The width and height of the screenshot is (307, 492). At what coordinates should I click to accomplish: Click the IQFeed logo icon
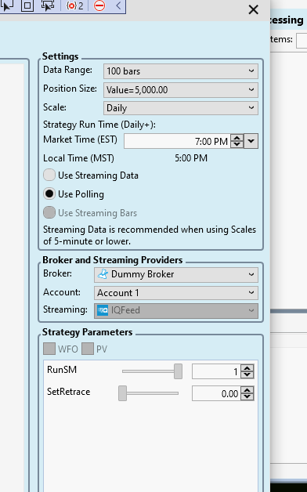coord(103,311)
